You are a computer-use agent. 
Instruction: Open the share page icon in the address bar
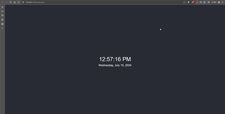[x=184, y=2]
